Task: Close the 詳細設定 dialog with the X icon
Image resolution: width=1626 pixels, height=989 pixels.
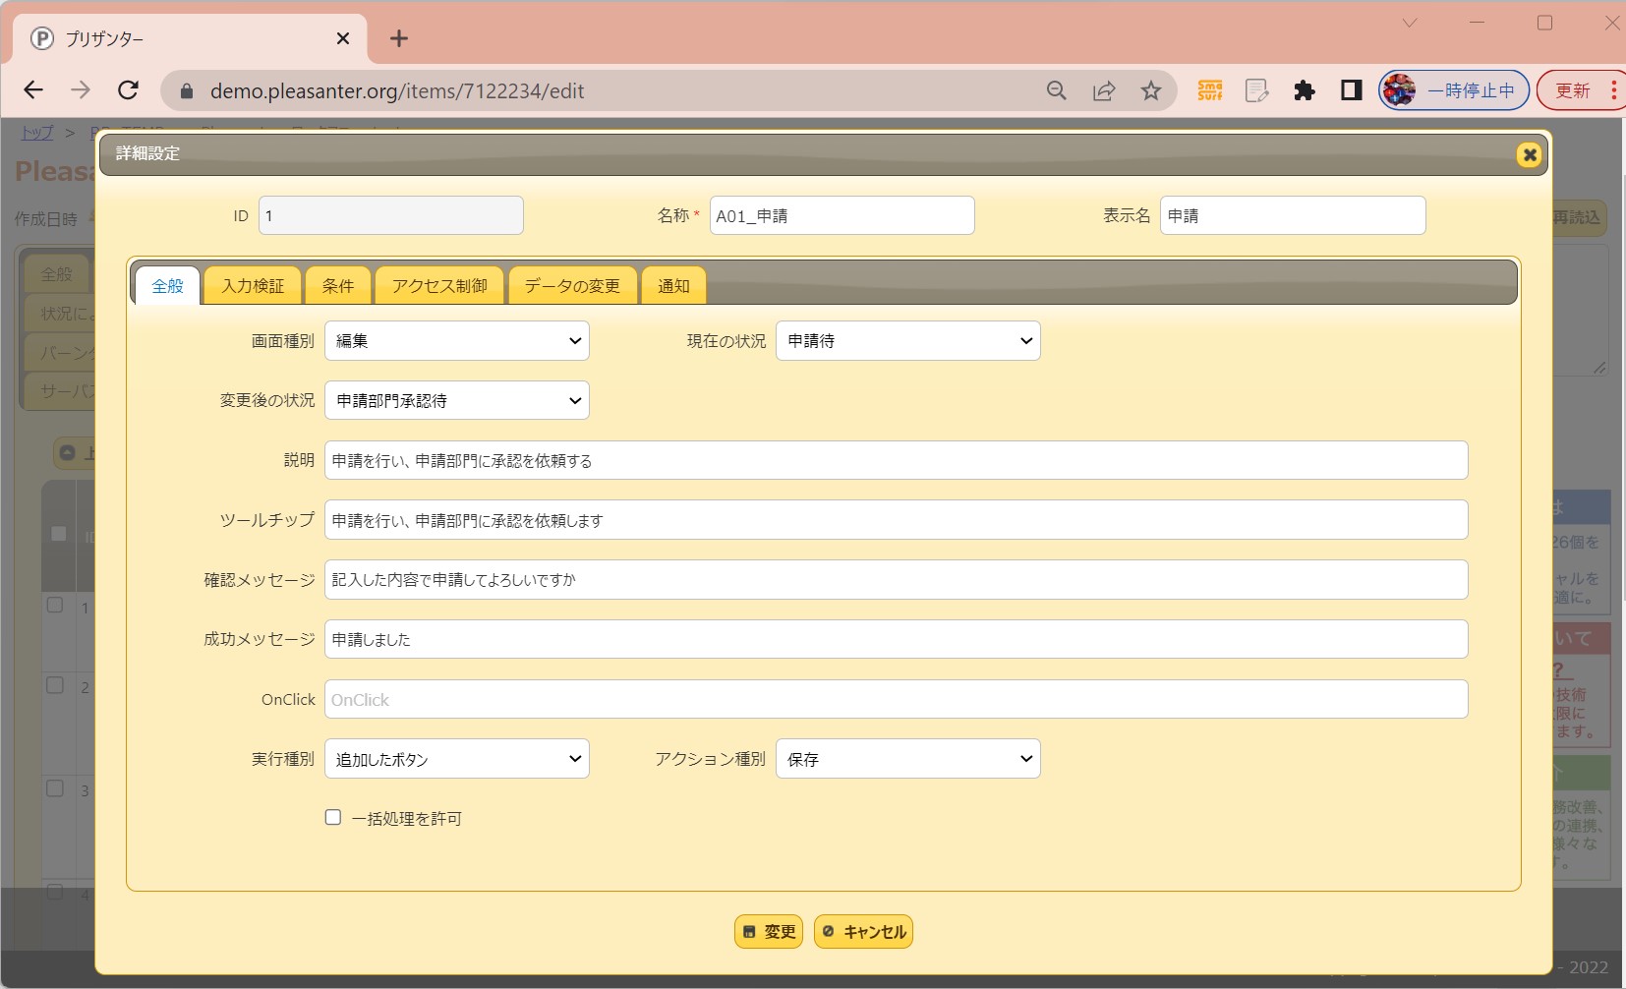Action: click(x=1529, y=154)
